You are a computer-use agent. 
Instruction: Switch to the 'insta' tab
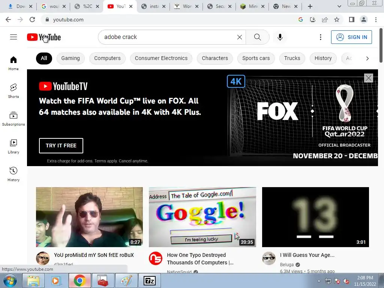(x=151, y=6)
